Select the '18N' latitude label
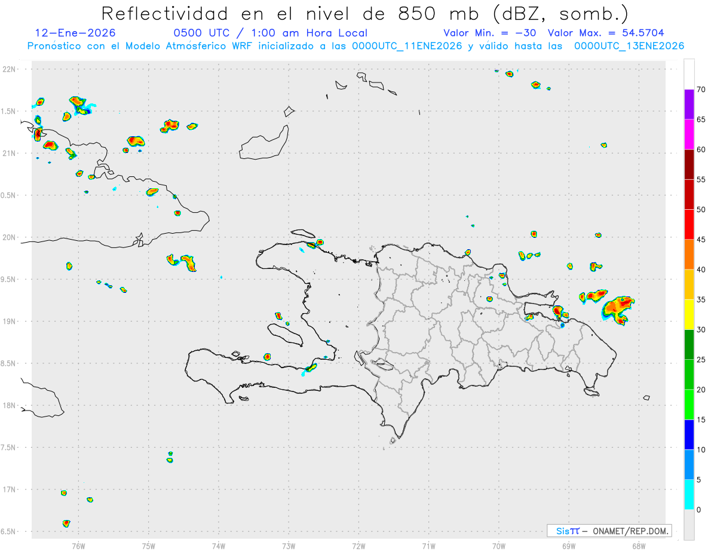Screen dimensions: 717x554 10,405
